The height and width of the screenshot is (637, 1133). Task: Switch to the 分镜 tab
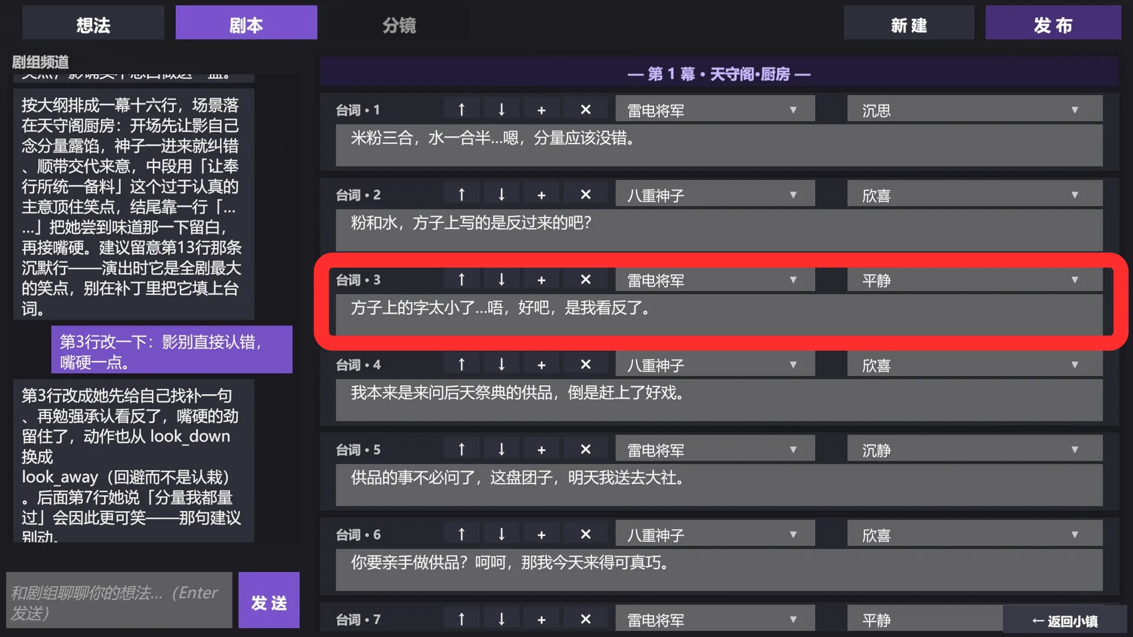pyautogui.click(x=399, y=24)
